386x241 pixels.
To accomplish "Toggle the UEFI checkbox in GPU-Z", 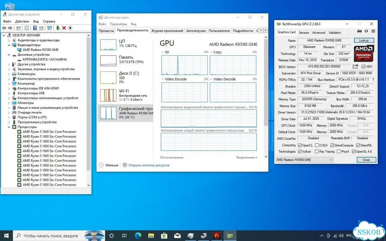I will point(363,67).
